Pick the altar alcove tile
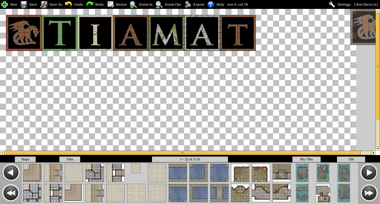The image size is (380, 204). click(240, 193)
